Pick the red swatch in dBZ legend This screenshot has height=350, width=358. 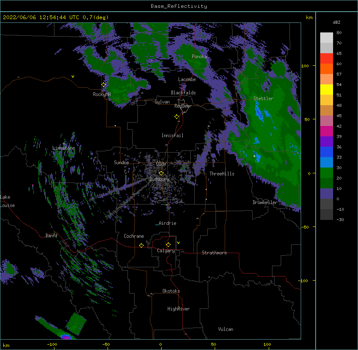326,58
